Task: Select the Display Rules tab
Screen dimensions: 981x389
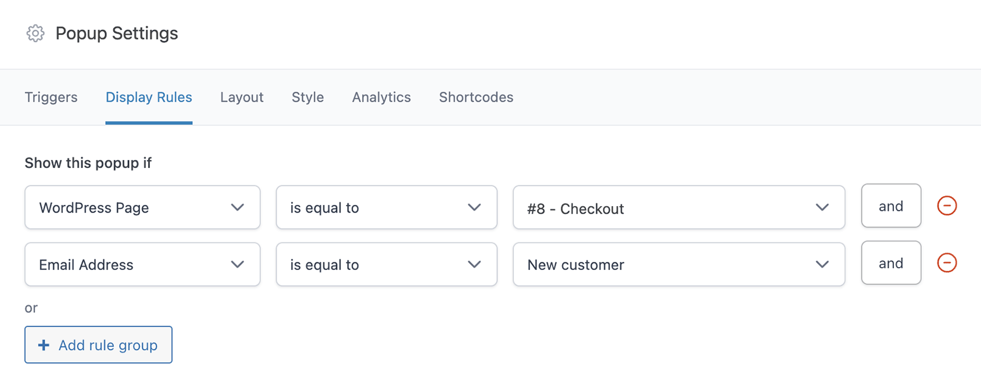Action: tap(149, 97)
